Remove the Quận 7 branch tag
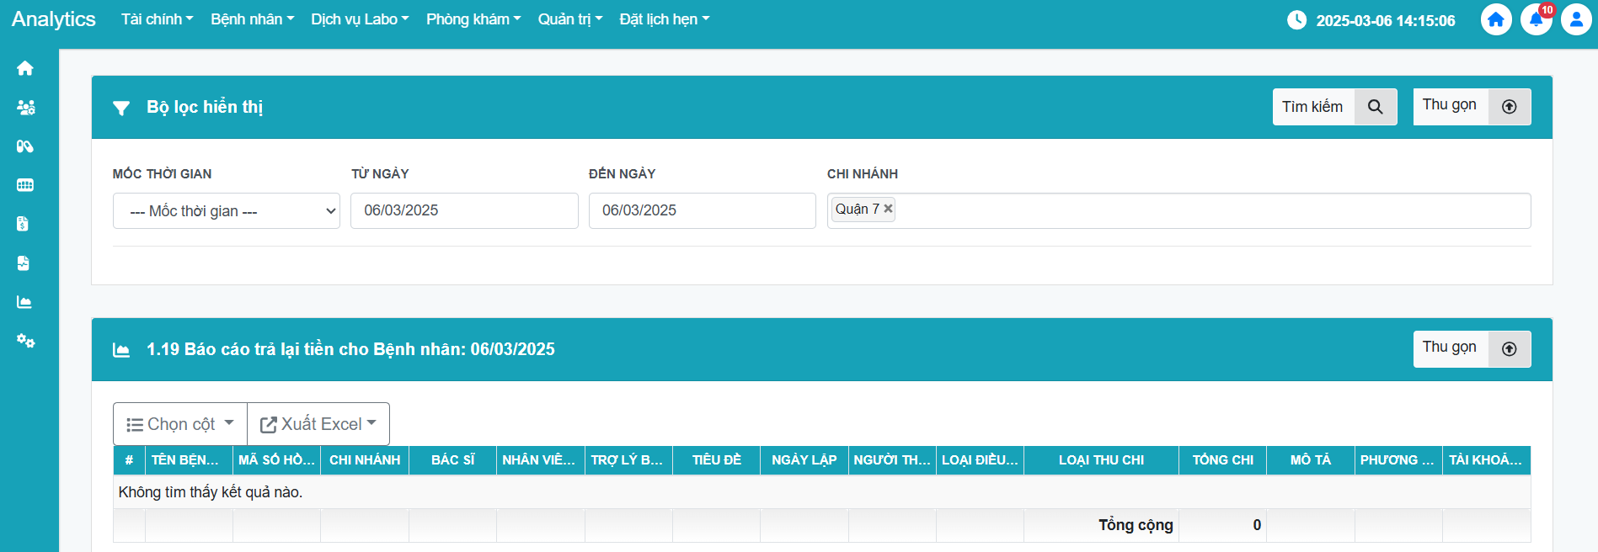1598x552 pixels. 888,209
